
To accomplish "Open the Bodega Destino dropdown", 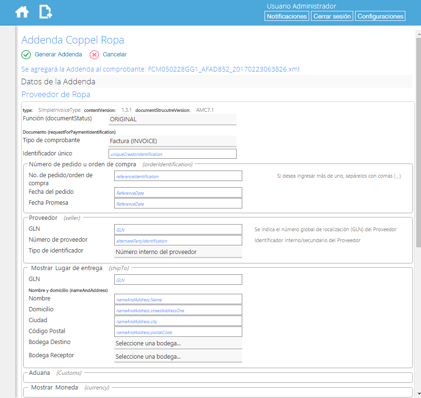I will 178,344.
